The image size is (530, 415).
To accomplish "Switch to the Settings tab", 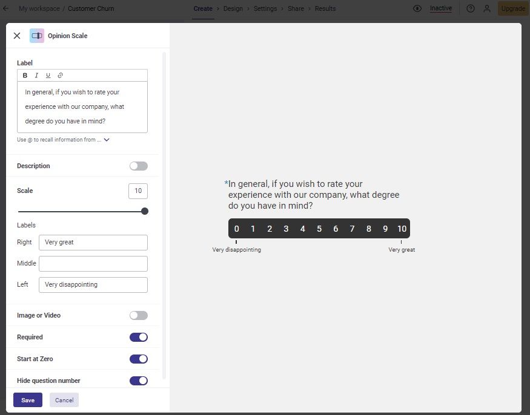I will [265, 8].
